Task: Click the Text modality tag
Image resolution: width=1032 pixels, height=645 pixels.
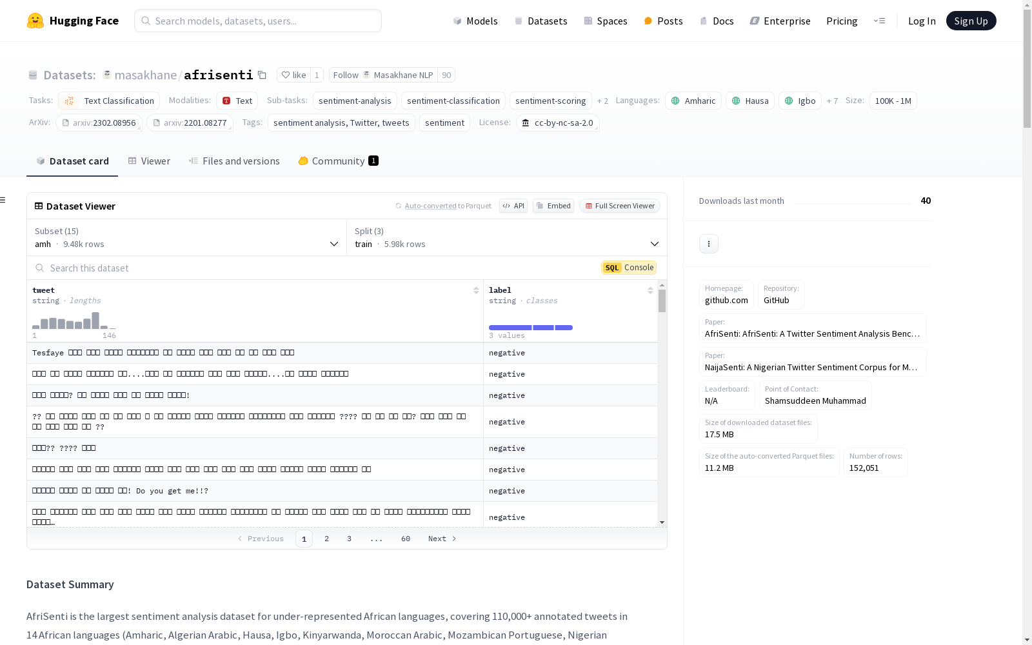Action: [x=237, y=101]
